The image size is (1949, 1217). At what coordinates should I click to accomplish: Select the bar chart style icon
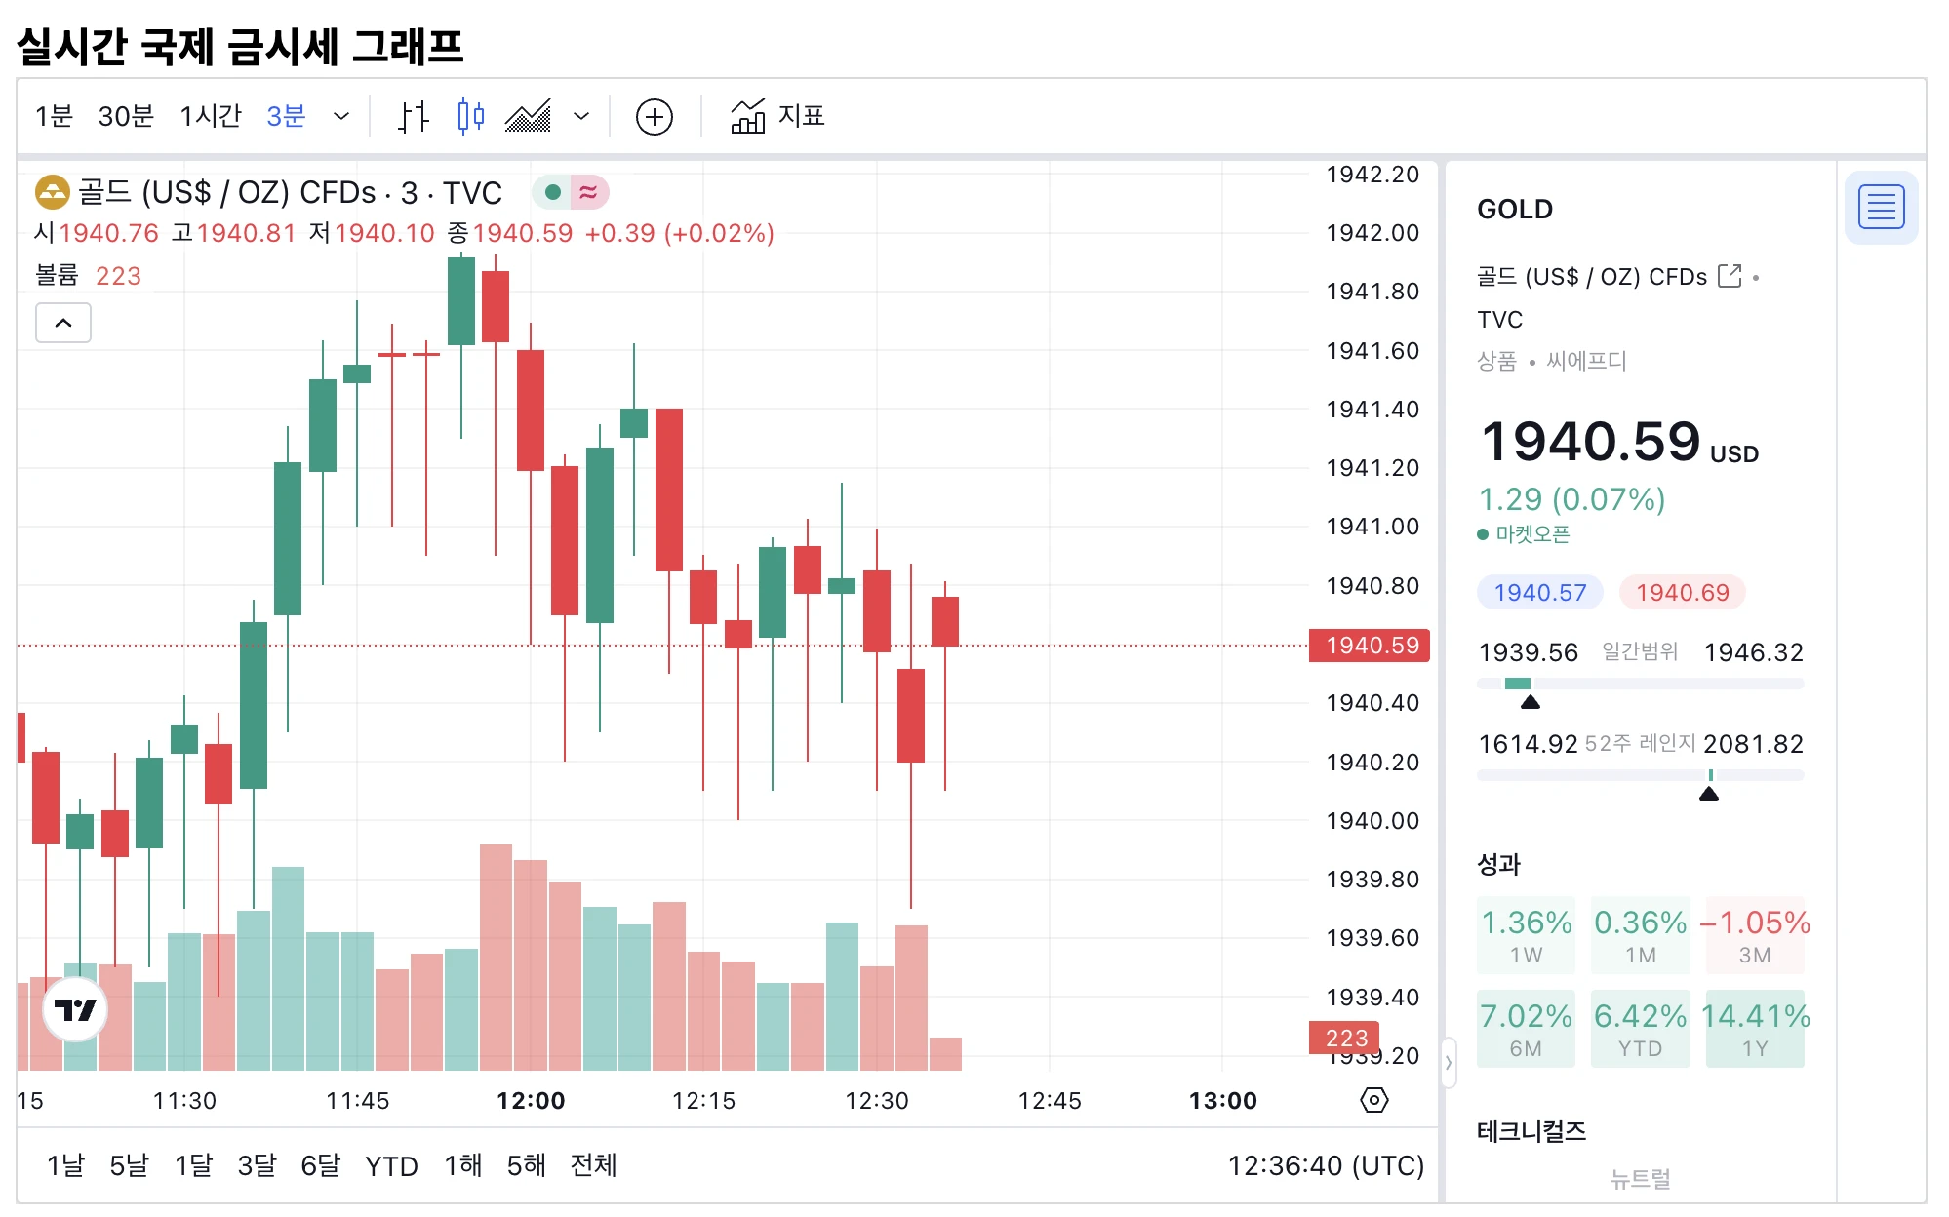(x=412, y=116)
